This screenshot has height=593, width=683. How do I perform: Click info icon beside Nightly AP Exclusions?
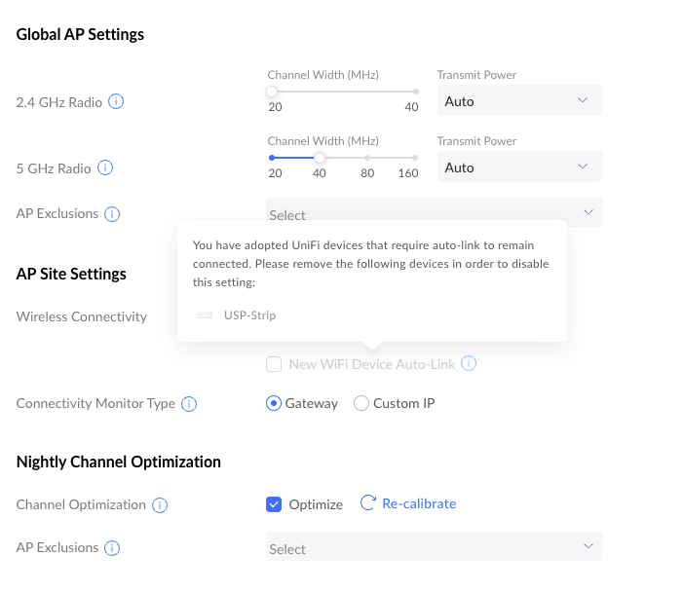coord(112,547)
